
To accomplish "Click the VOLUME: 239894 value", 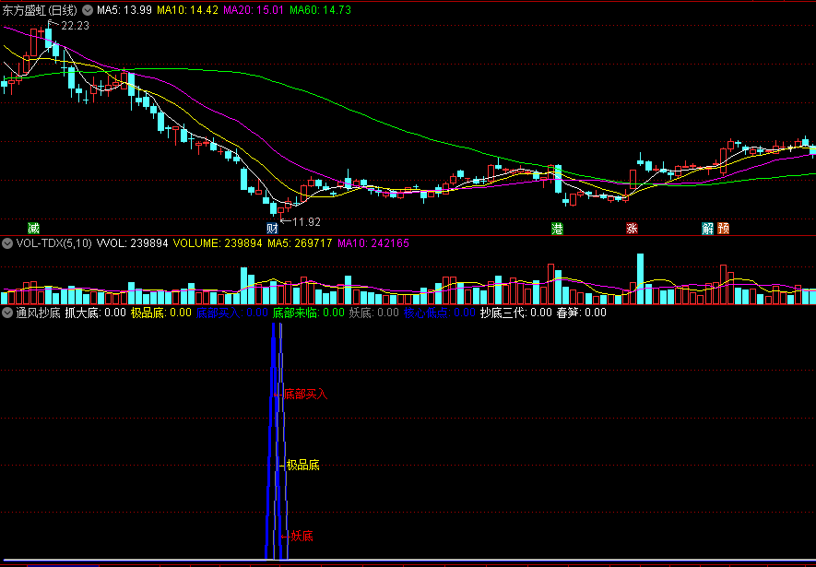I will click(218, 242).
